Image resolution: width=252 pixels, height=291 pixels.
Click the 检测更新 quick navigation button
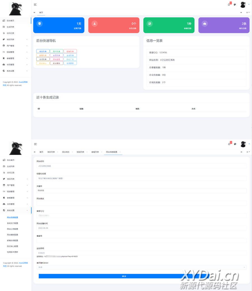click(x=70, y=63)
